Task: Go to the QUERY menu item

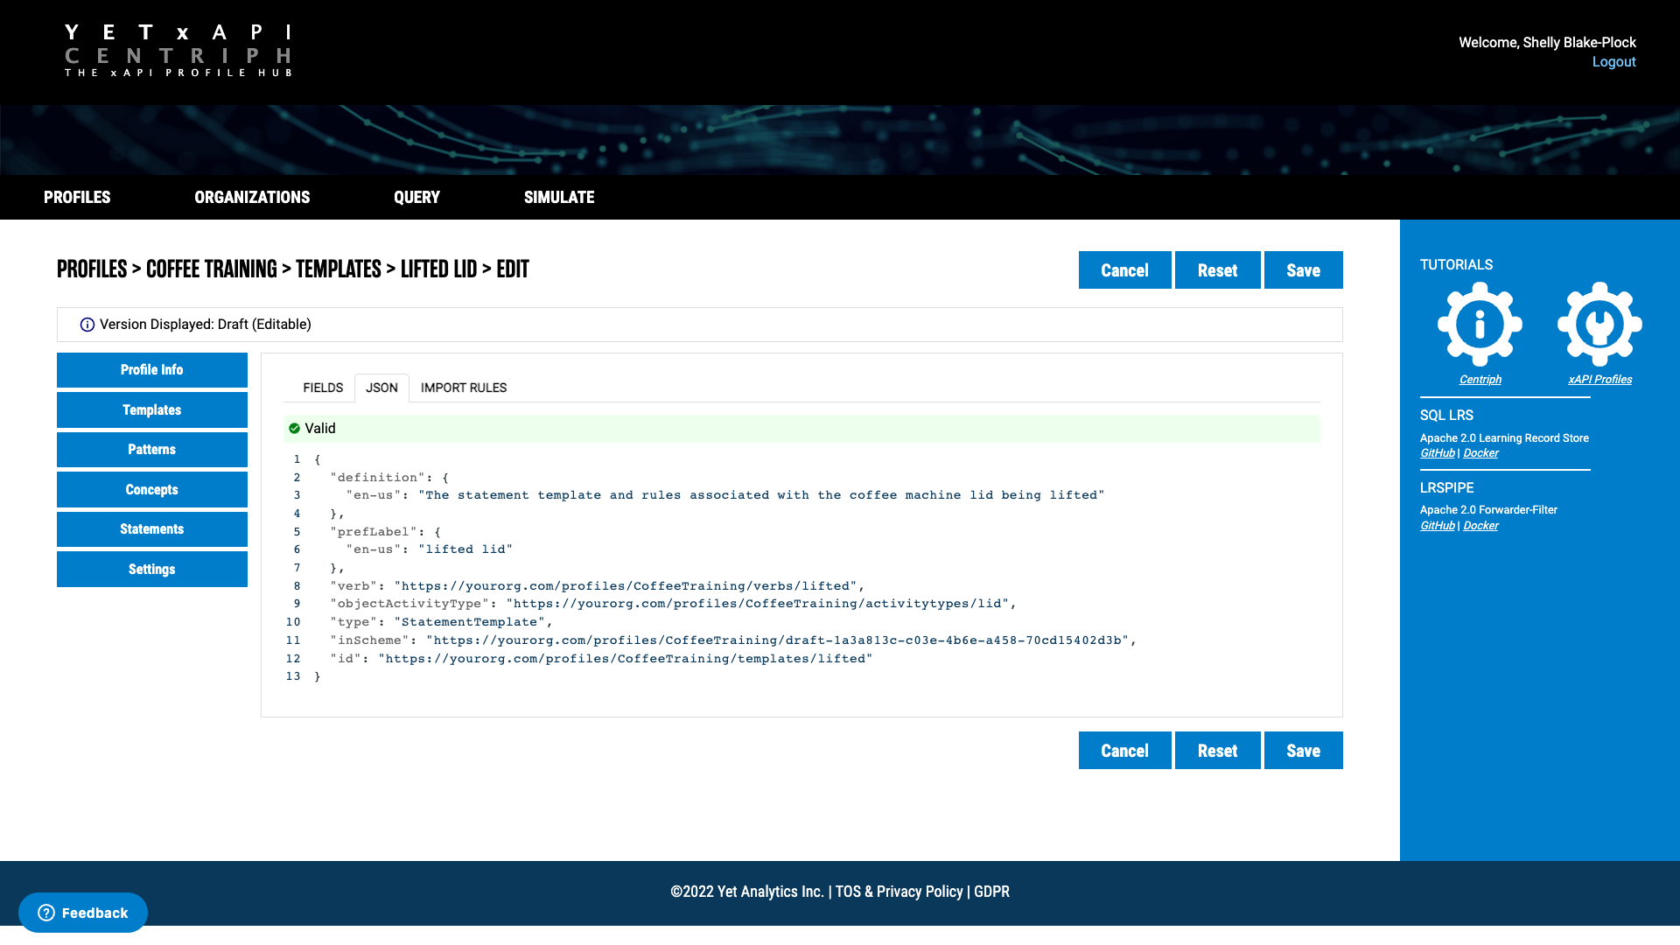Action: tap(416, 198)
